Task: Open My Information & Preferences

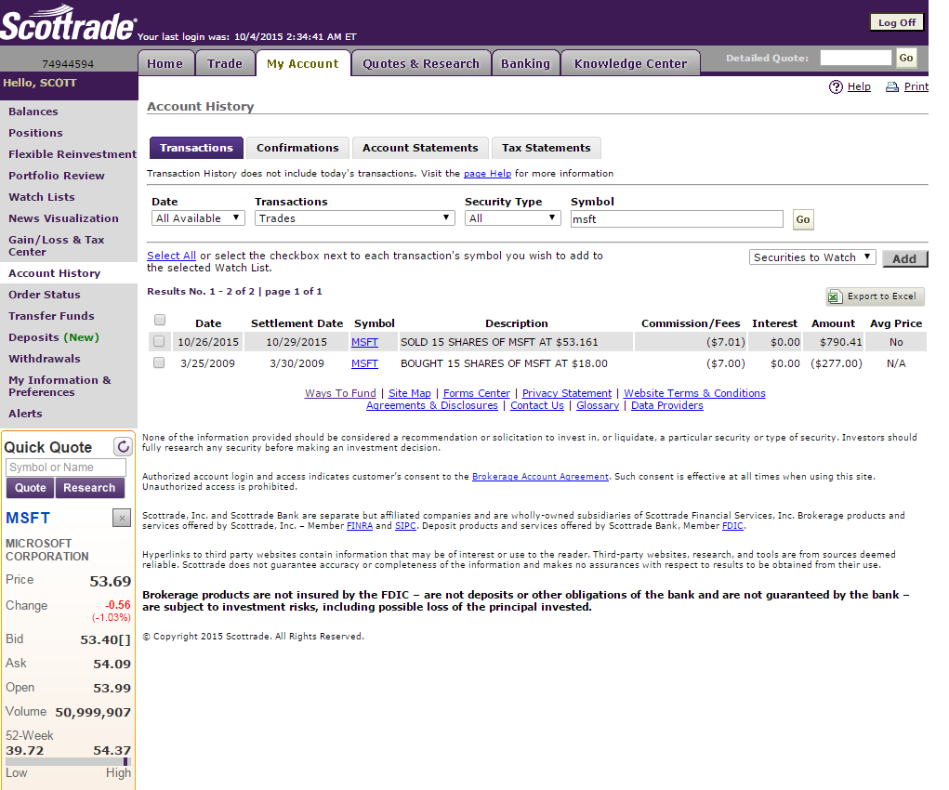Action: click(59, 386)
